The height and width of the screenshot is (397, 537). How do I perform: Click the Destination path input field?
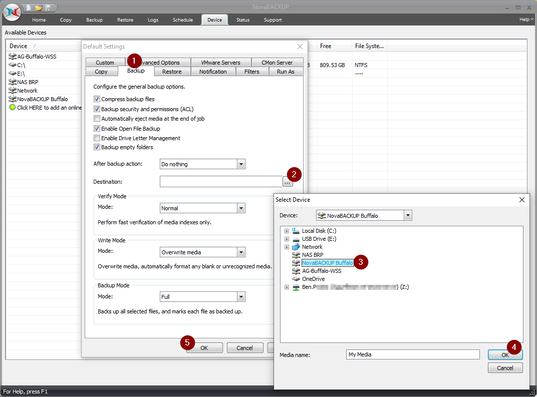coord(221,181)
